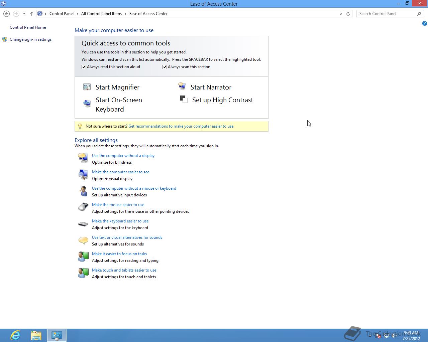Click icon beside Make it easier to focus on tasks

(83, 256)
